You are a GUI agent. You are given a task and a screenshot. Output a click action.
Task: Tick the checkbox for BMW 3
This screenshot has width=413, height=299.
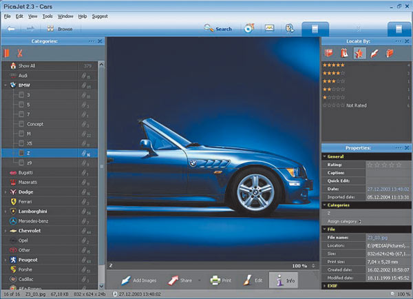(x=21, y=95)
